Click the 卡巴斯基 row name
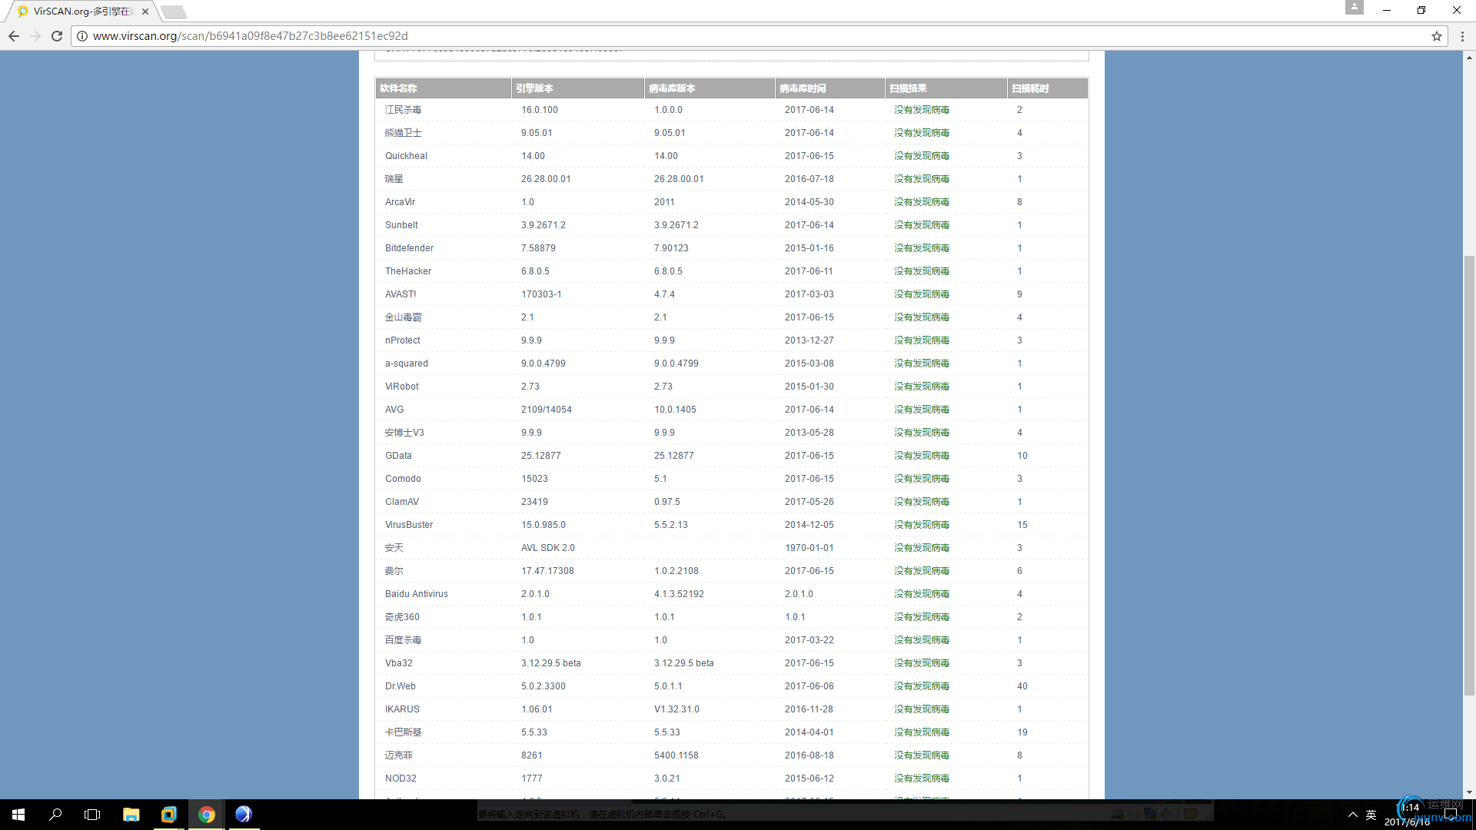 (403, 732)
